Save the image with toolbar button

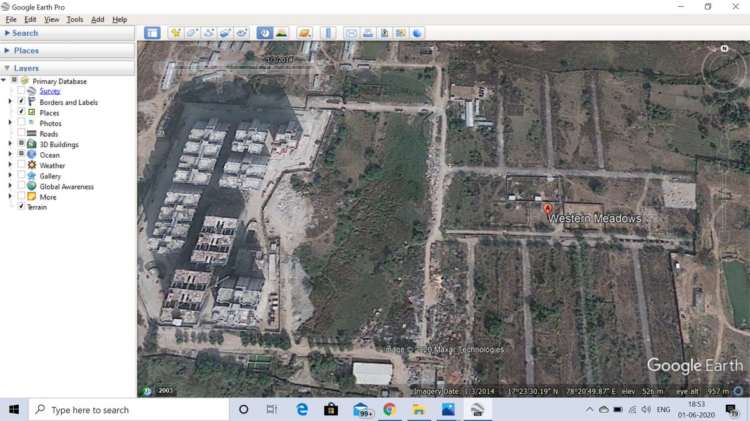click(x=384, y=33)
